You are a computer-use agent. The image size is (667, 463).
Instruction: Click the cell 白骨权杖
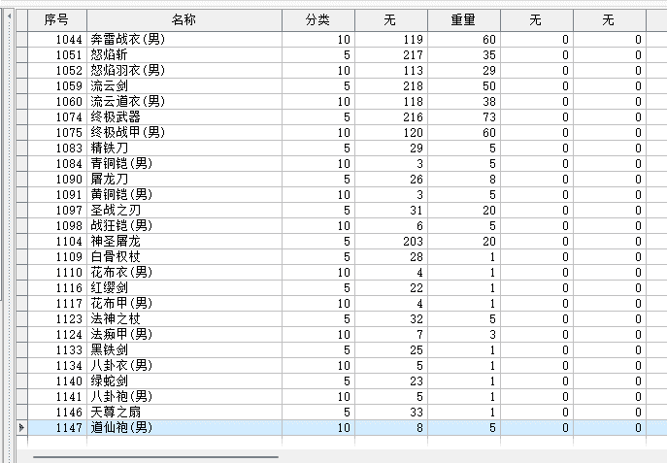tap(184, 257)
